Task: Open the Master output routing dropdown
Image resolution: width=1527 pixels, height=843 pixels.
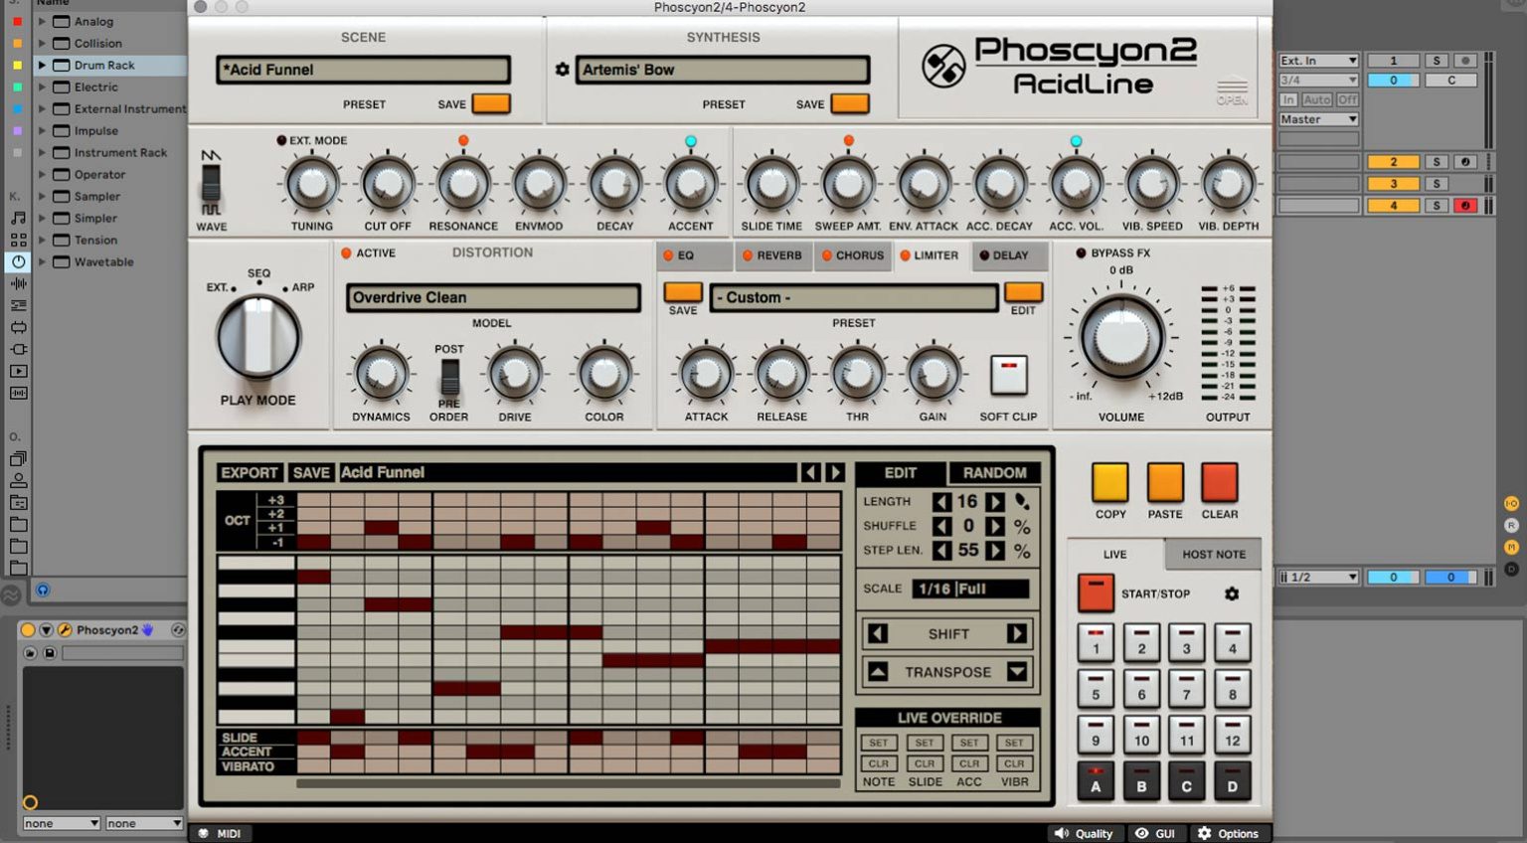Action: [1318, 118]
